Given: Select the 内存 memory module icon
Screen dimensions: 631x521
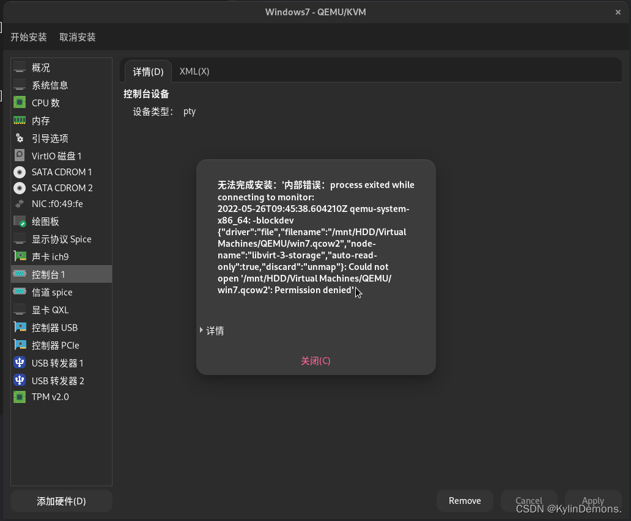Looking at the screenshot, I should pos(20,120).
